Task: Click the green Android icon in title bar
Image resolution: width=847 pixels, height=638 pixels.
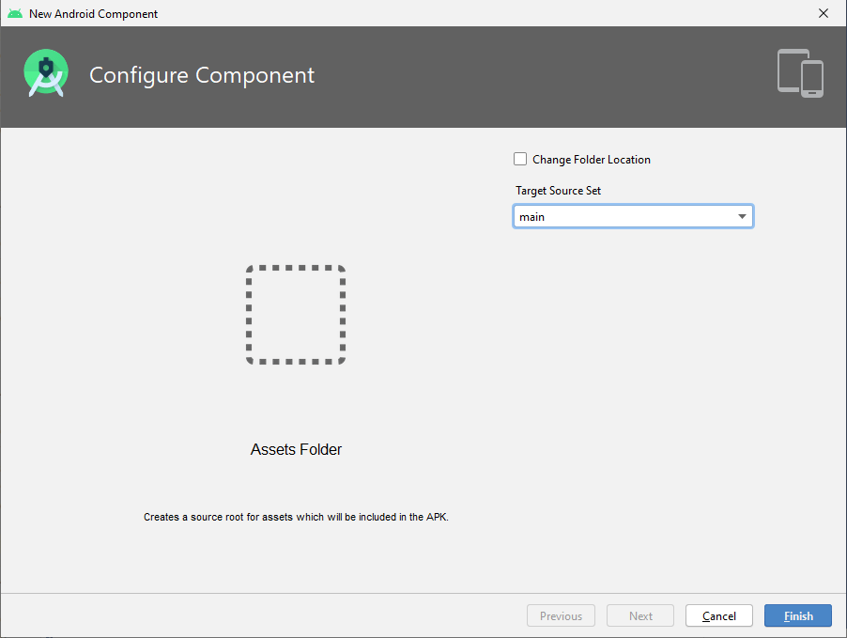Action: click(14, 14)
